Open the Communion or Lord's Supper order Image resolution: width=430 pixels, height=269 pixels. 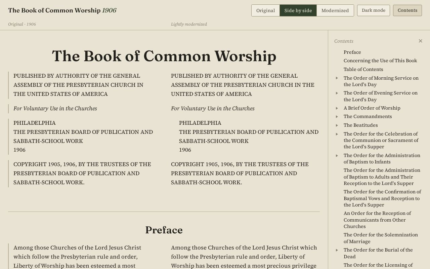tap(381, 140)
